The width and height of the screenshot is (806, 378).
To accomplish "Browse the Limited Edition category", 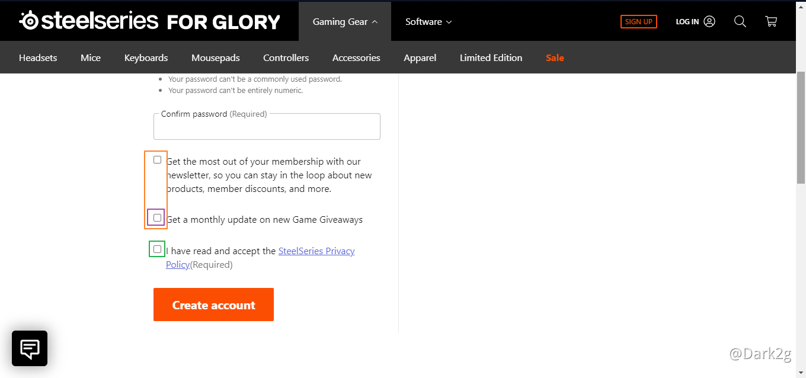I will pyautogui.click(x=491, y=57).
